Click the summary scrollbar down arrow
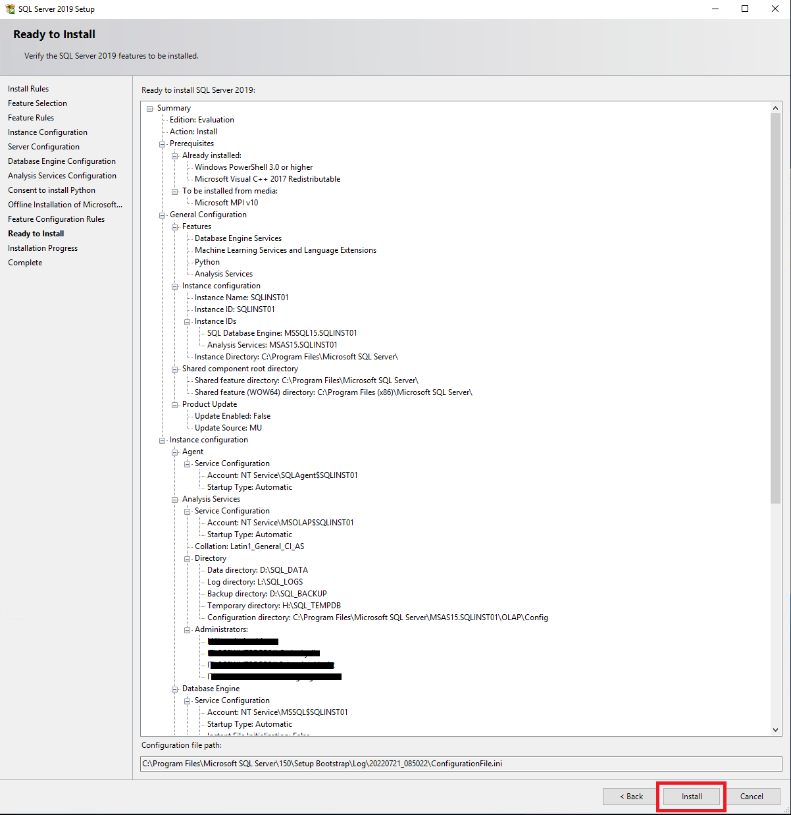791x815 pixels. tap(776, 730)
